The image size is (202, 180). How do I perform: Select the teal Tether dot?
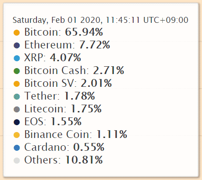click(x=17, y=96)
